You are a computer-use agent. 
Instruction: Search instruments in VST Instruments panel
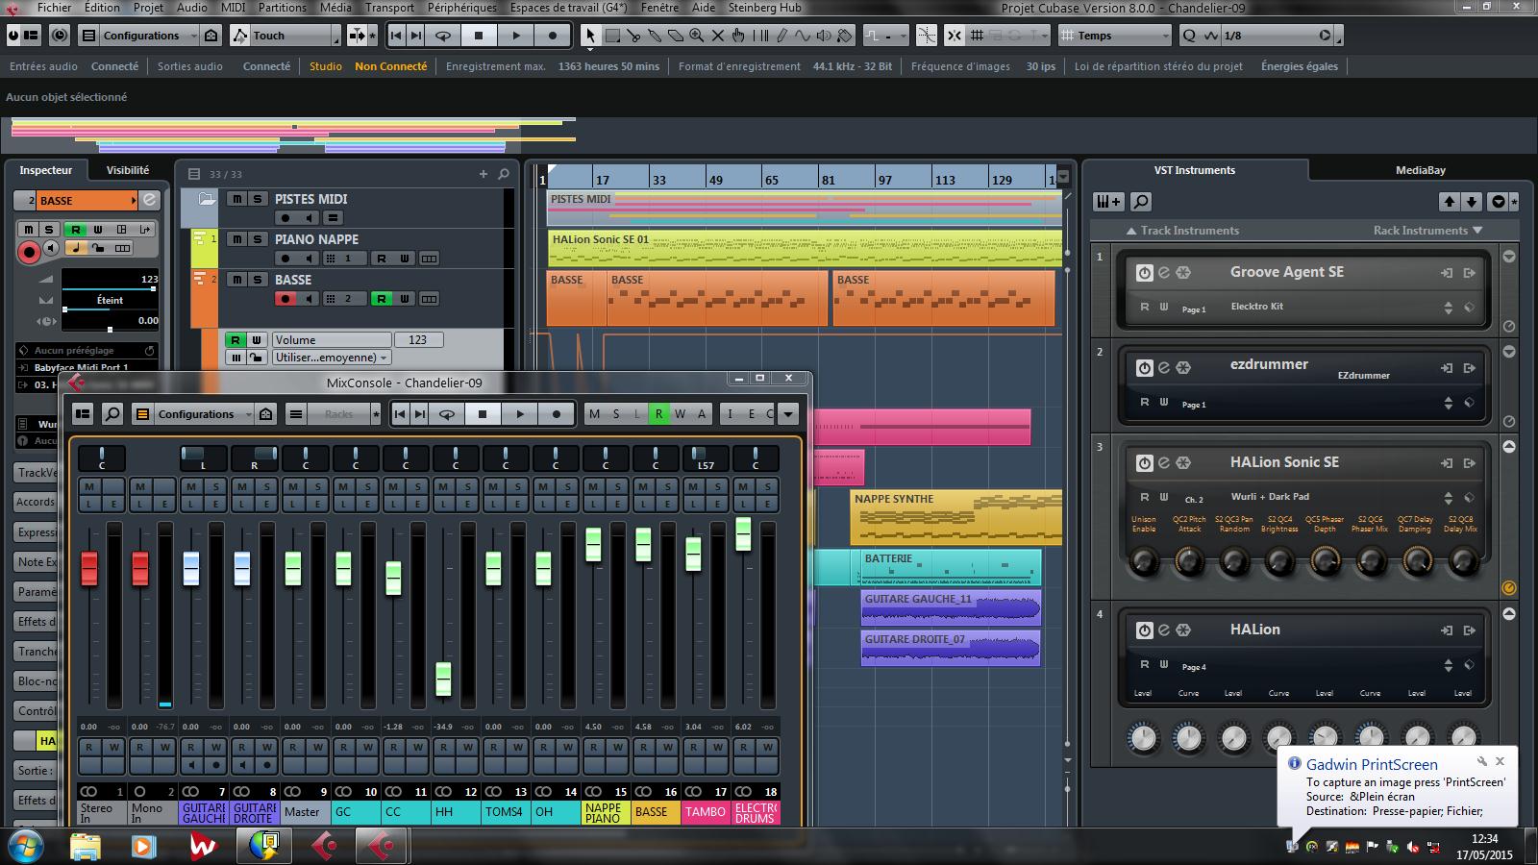coord(1141,202)
